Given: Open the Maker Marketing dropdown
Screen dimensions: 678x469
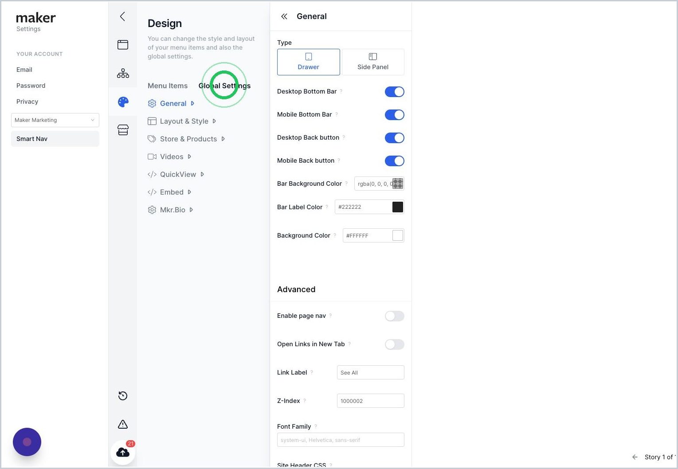Looking at the screenshot, I should (x=55, y=120).
